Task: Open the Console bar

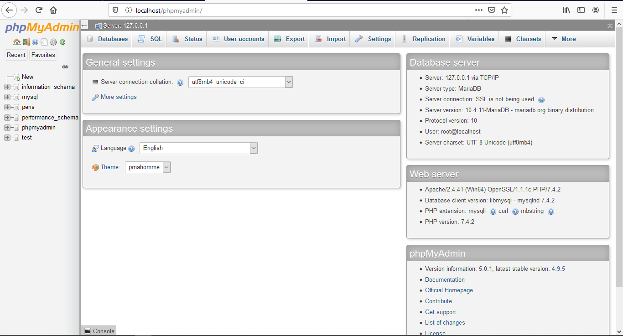Action: coord(99,331)
